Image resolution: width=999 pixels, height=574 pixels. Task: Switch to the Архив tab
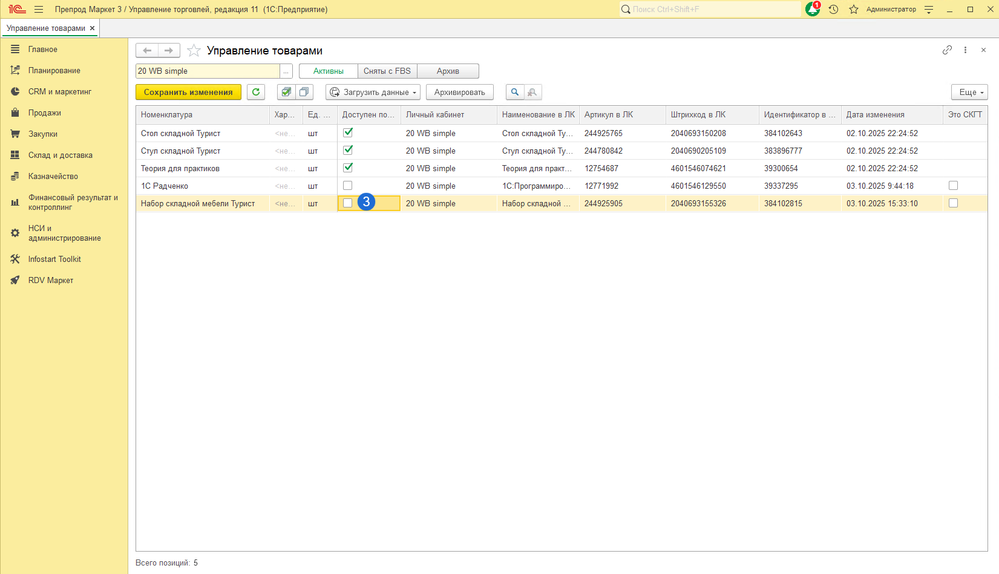click(448, 71)
